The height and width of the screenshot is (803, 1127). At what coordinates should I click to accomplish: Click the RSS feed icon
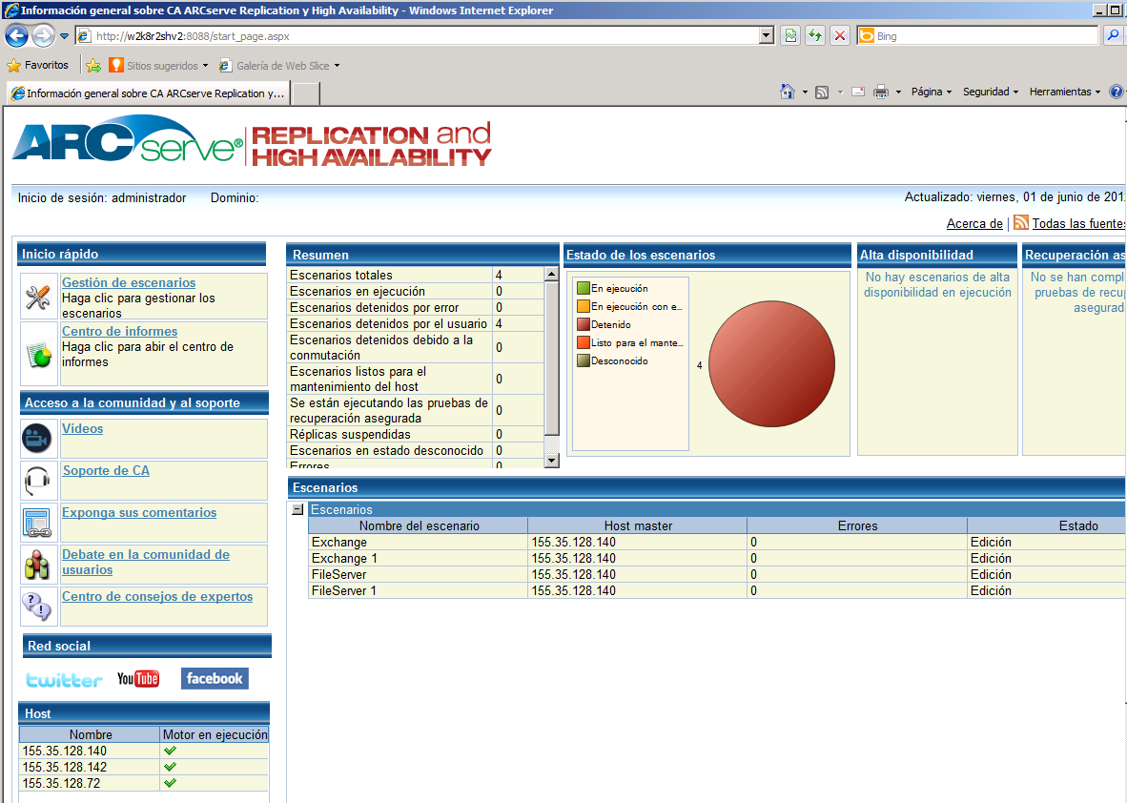click(1020, 223)
